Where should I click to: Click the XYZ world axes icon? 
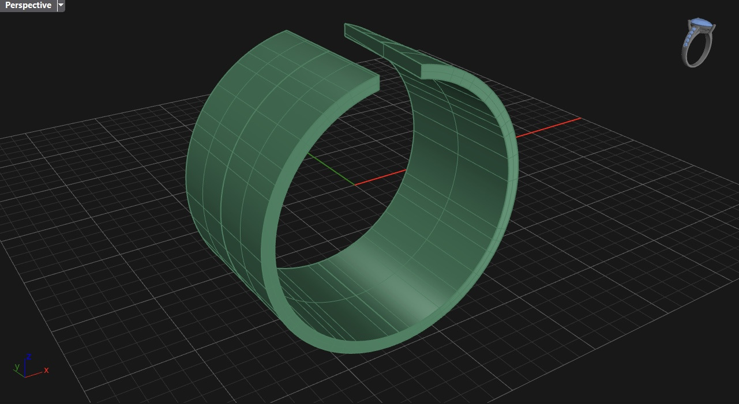[x=31, y=367]
